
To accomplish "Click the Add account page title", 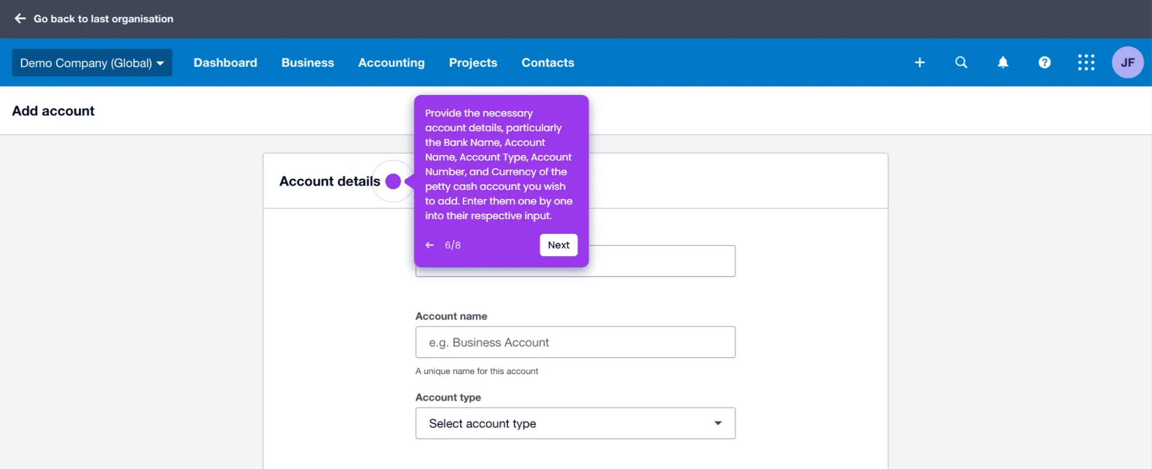I will point(53,111).
